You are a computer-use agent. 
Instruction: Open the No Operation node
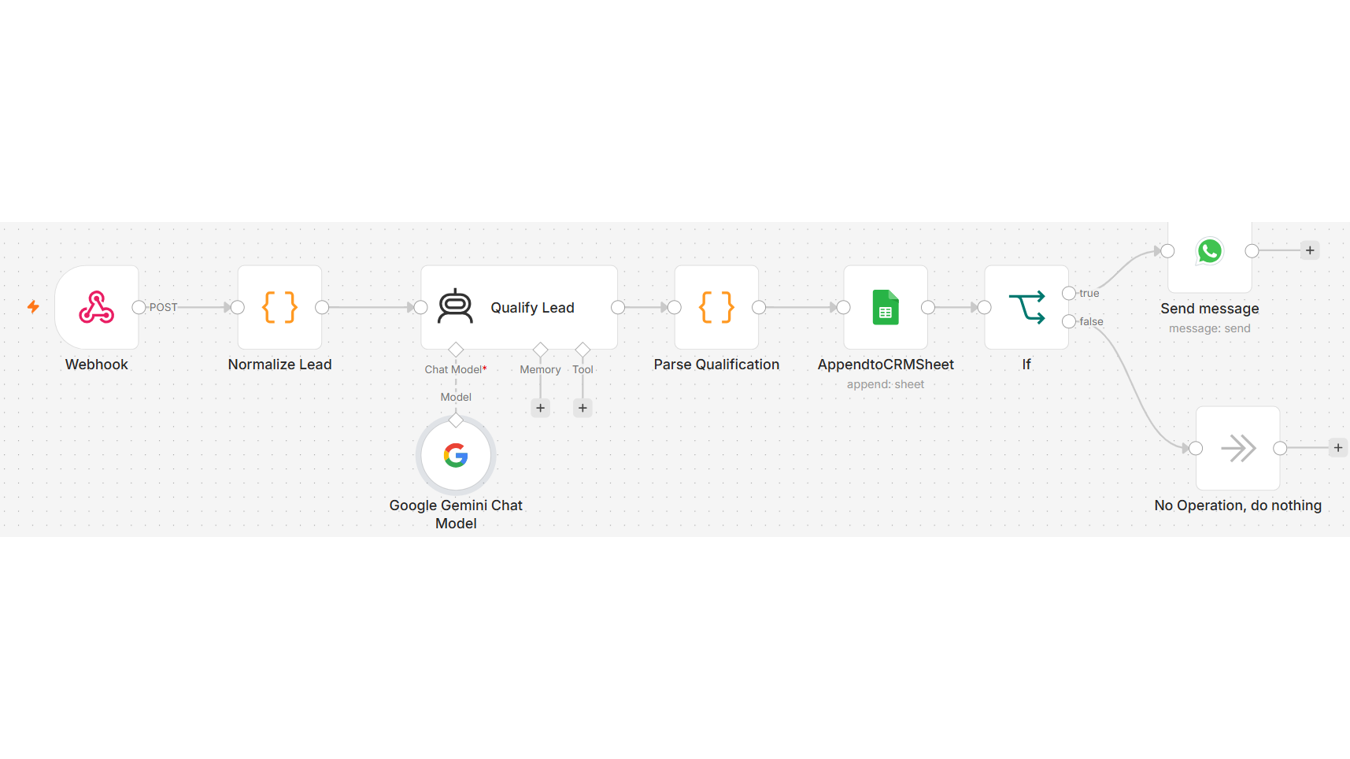click(x=1238, y=448)
